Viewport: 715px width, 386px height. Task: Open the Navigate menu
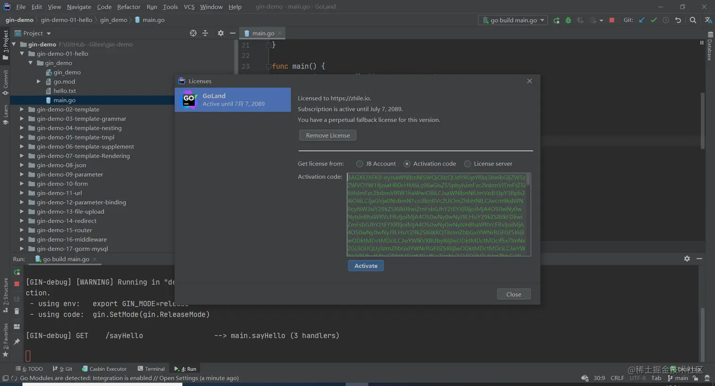click(79, 7)
